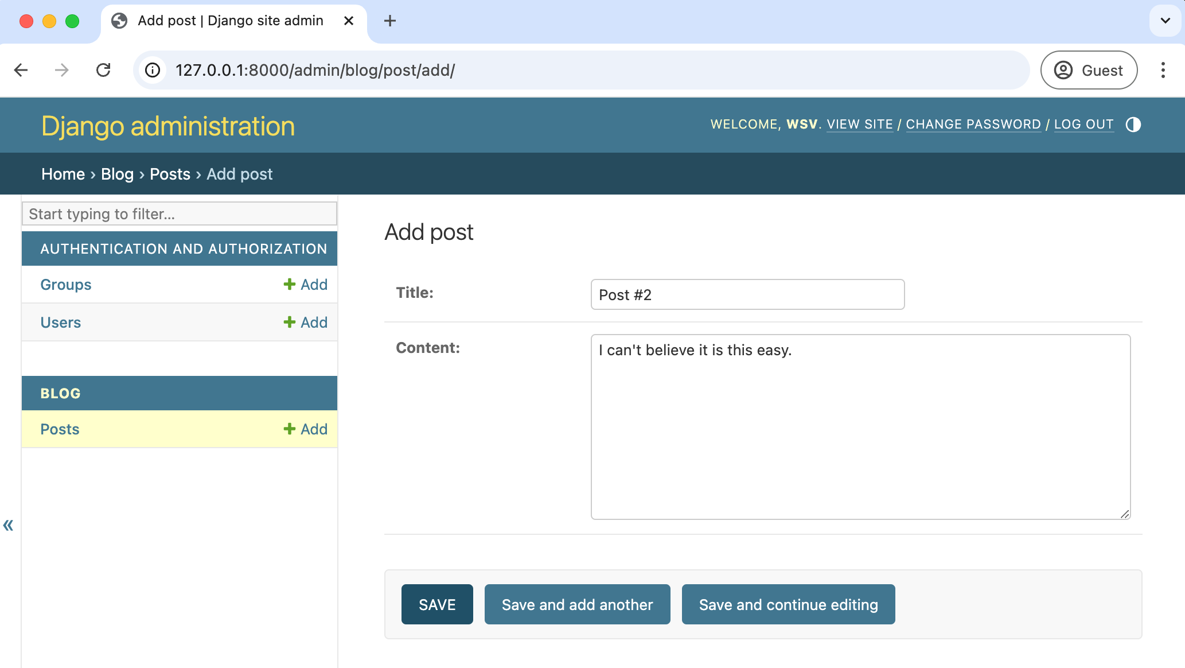
Task: Click Save and add another button
Action: point(577,604)
